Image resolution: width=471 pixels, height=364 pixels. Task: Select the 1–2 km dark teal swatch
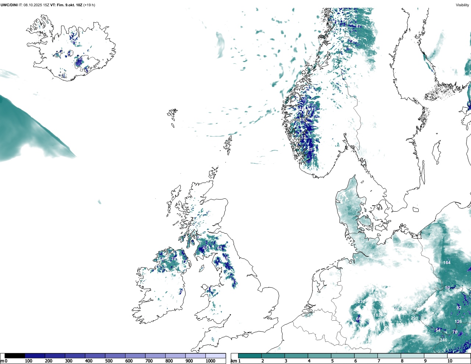click(250, 356)
